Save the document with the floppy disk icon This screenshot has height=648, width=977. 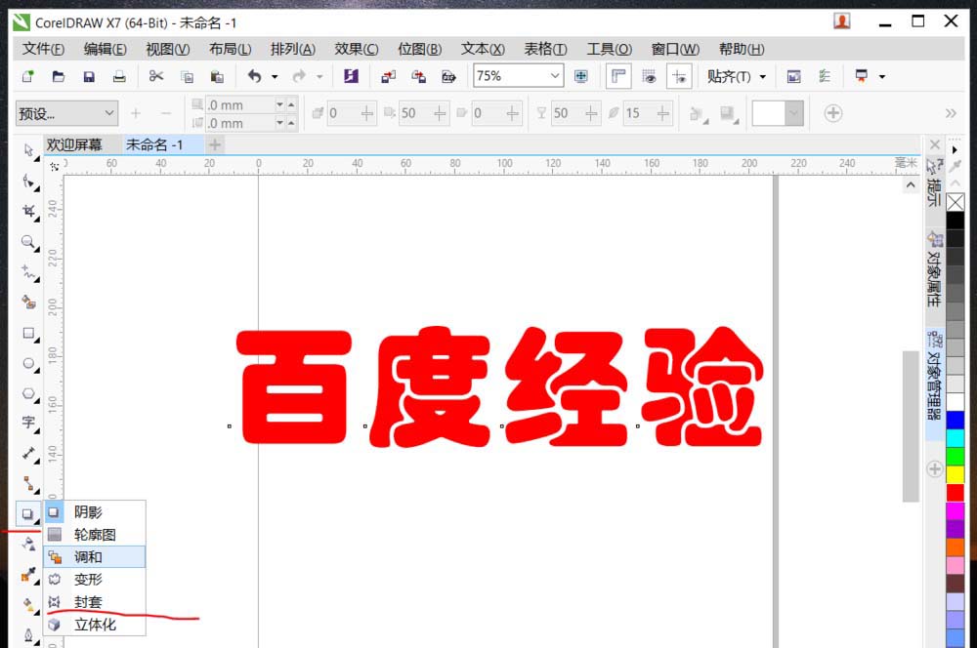(x=89, y=76)
